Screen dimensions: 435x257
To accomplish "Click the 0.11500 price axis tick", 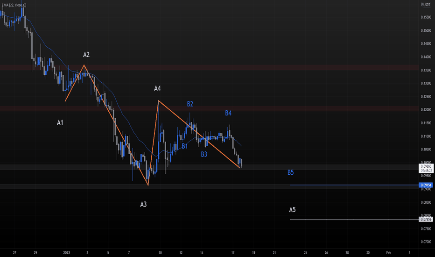I will (x=426, y=123).
